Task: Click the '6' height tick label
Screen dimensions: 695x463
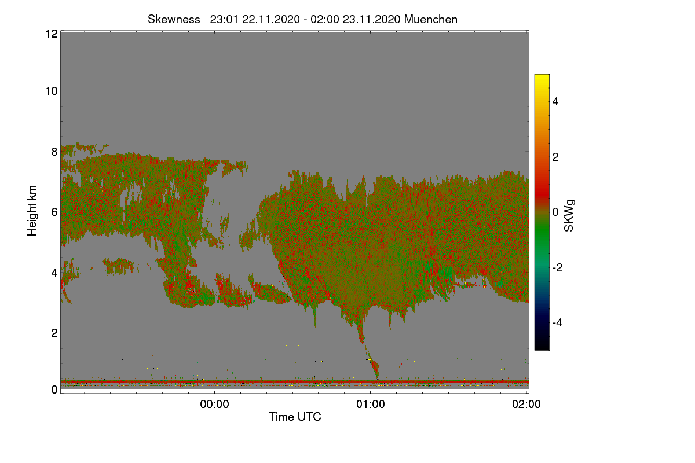Action: point(54,212)
